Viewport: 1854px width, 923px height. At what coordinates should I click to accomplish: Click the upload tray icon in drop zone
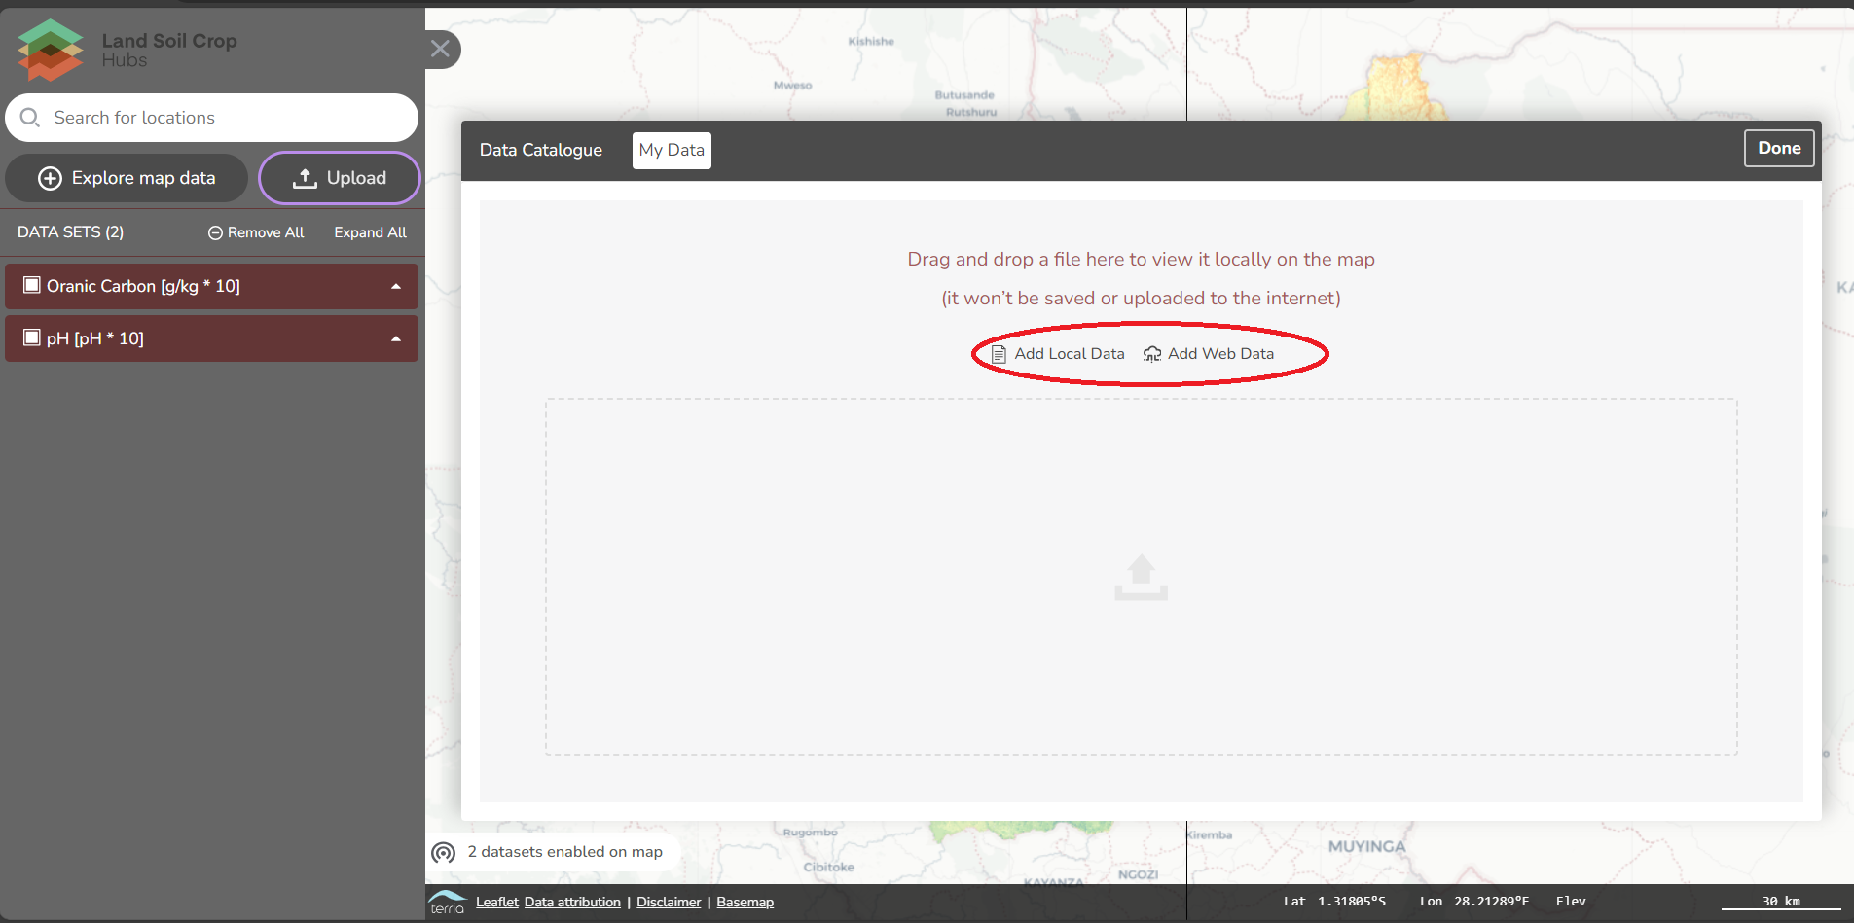pos(1141,578)
